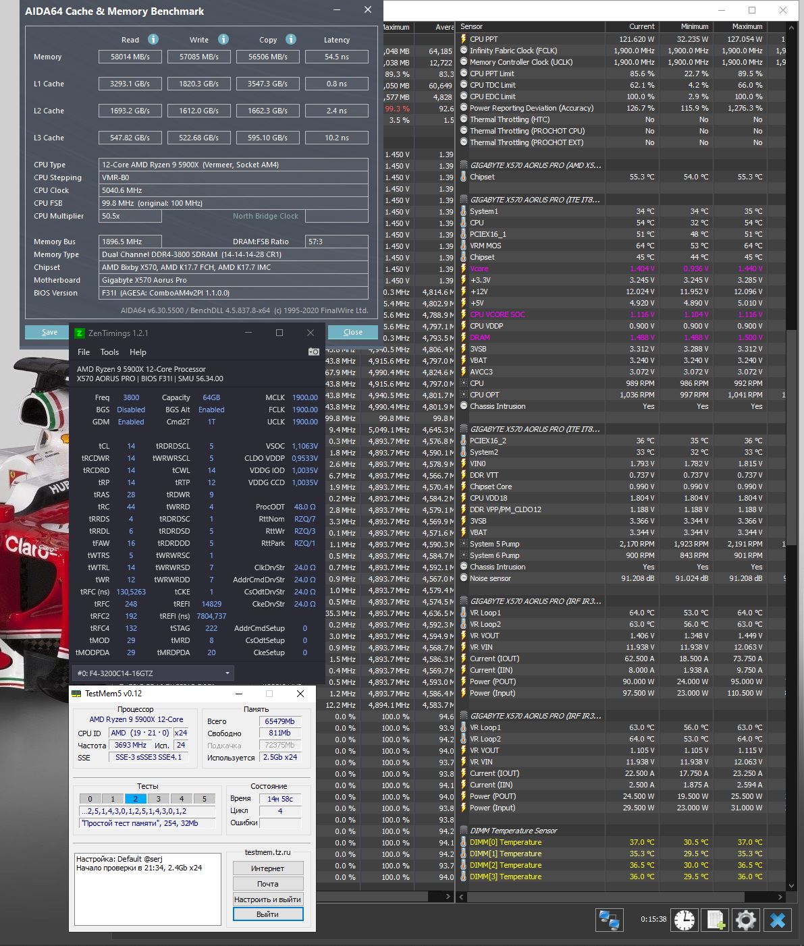Image resolution: width=804 pixels, height=946 pixels.
Task: Click the lightning icon beside CPU PPT
Action: (x=464, y=39)
